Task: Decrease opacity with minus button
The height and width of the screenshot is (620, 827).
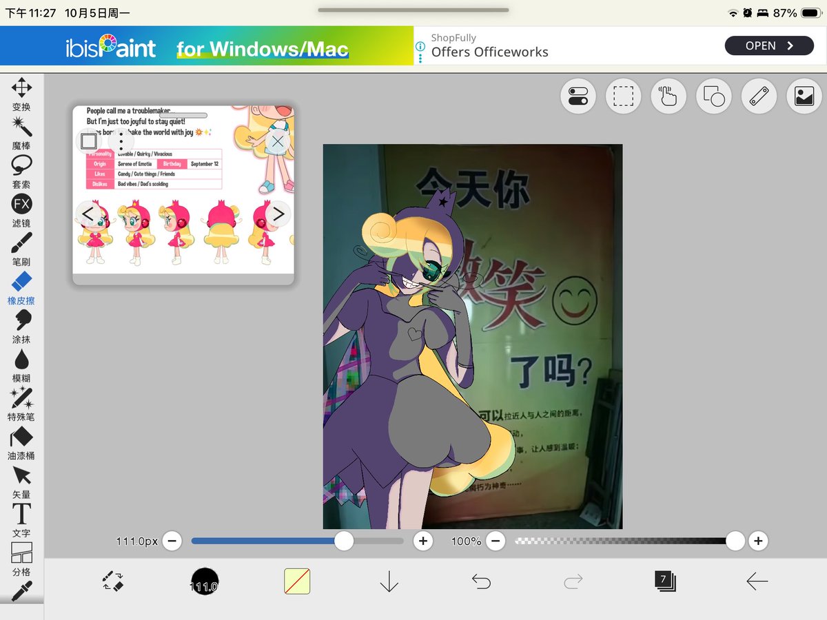Action: coord(496,541)
